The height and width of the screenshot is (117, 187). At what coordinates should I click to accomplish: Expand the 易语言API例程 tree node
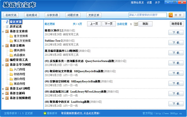tap(3, 89)
